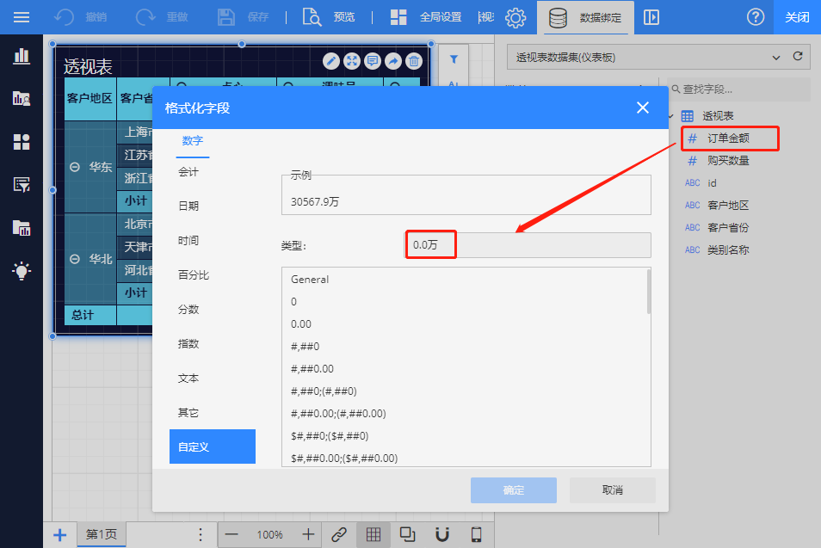
Task: Select the 订单金额 field
Action: [728, 138]
